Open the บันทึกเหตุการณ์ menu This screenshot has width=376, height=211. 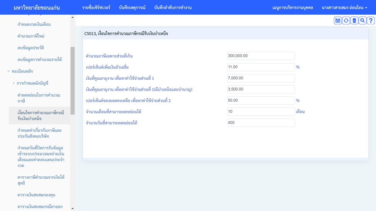pyautogui.click(x=132, y=8)
